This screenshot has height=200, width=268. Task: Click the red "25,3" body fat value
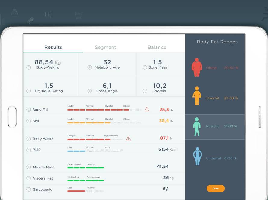tap(164, 110)
